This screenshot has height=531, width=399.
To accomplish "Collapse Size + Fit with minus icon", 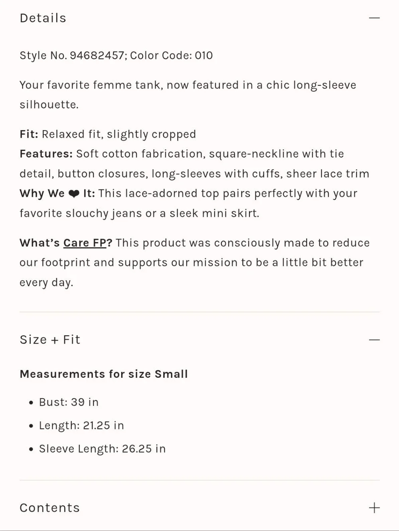I will pos(374,340).
